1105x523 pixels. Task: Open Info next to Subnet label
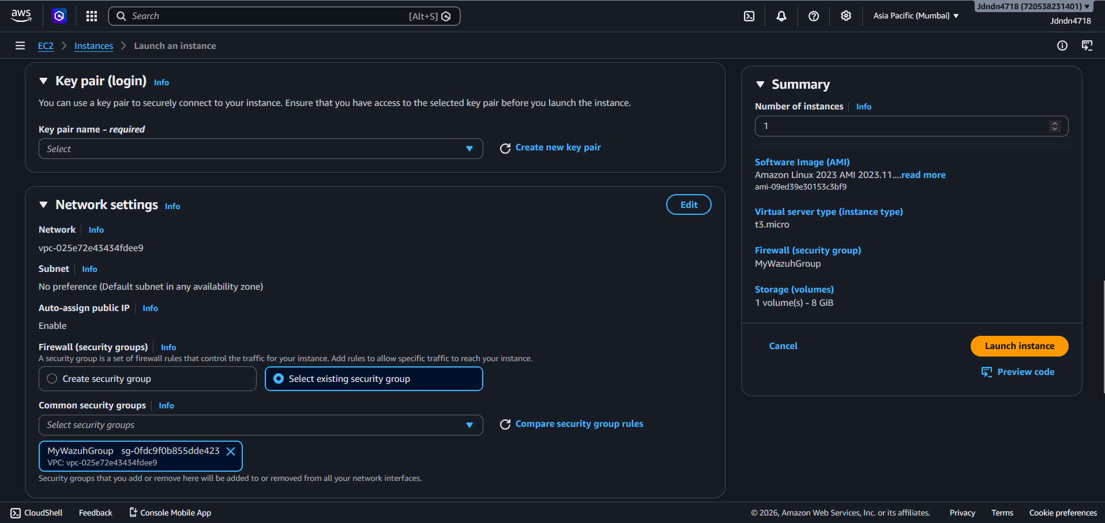coord(89,269)
